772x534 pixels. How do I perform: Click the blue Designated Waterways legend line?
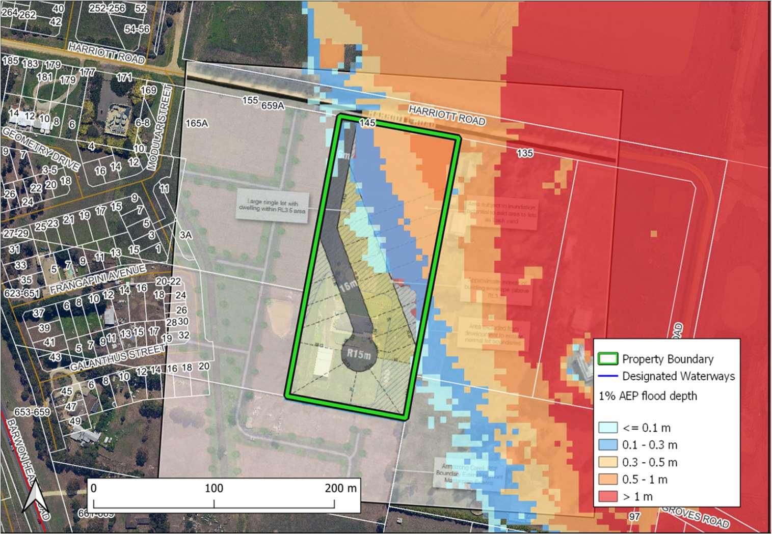607,376
